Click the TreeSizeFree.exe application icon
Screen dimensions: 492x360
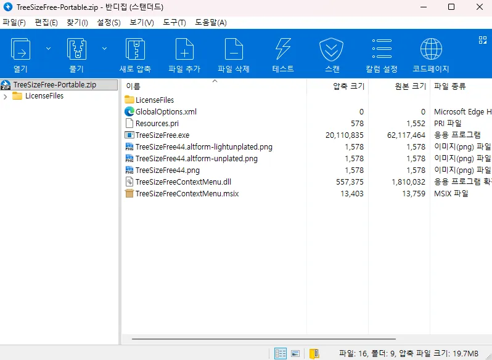pyautogui.click(x=129, y=135)
